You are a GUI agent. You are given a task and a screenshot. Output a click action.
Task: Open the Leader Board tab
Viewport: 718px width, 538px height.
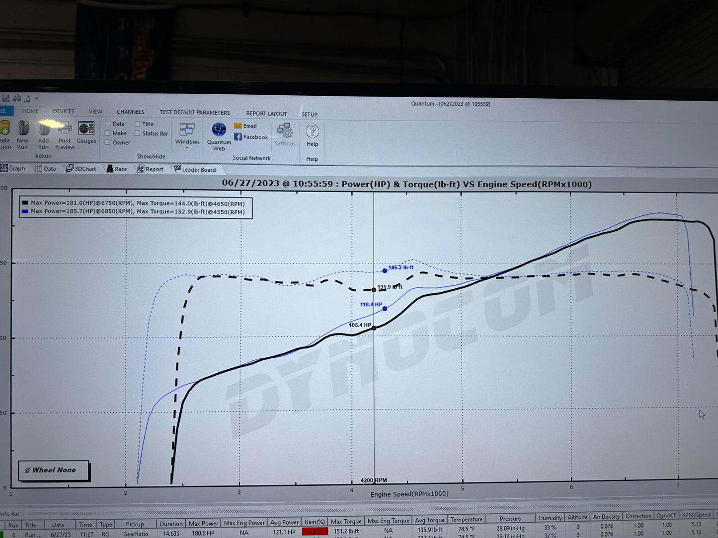point(195,169)
